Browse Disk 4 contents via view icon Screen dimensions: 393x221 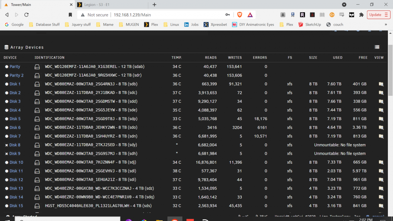click(x=381, y=110)
